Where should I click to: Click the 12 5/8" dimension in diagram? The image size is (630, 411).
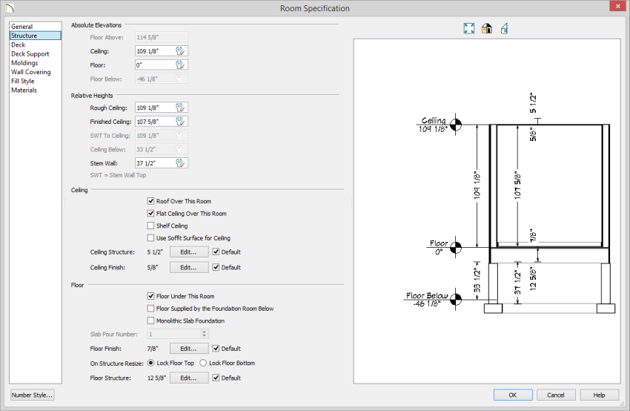(x=533, y=278)
